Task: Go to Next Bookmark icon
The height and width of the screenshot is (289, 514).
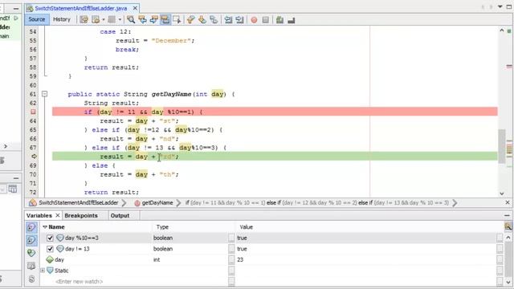Action: [202, 19]
